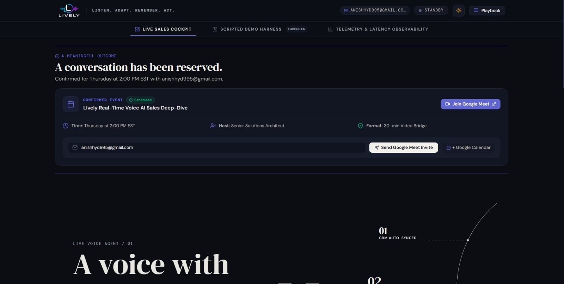Click the shield icon beside Format
The image size is (564, 284).
[360, 126]
